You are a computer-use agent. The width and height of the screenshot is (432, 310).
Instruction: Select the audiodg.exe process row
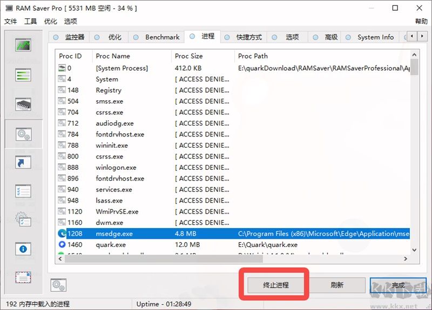click(233, 123)
